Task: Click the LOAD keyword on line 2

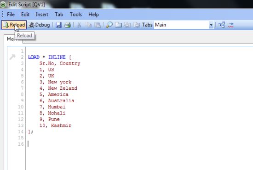Action: point(34,57)
